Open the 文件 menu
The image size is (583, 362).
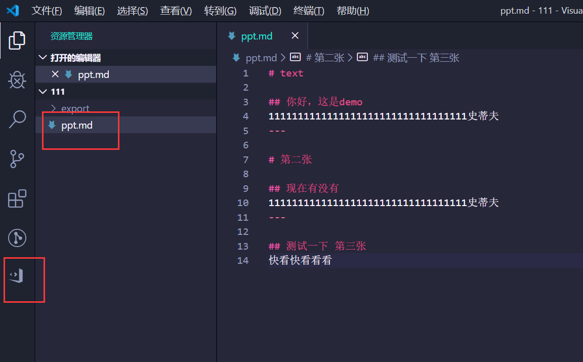pyautogui.click(x=46, y=10)
